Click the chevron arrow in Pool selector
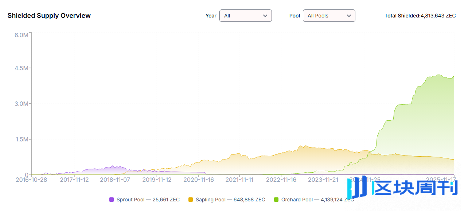468x217 pixels. (349, 16)
